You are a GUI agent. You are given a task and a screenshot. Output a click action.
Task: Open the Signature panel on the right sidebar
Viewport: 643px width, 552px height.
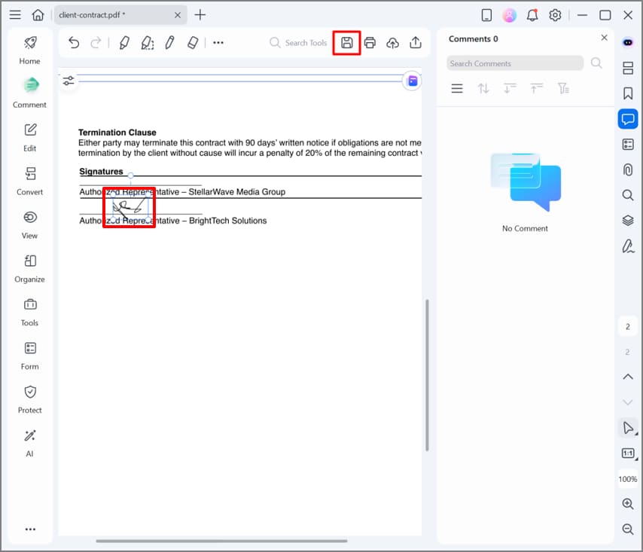coord(628,246)
